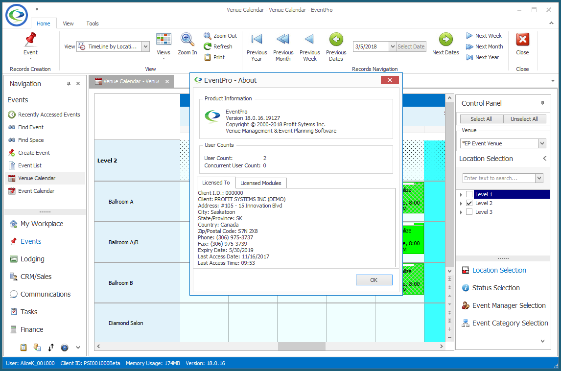Image resolution: width=561 pixels, height=371 pixels.
Task: Jump to Next Month
Action: click(x=485, y=46)
